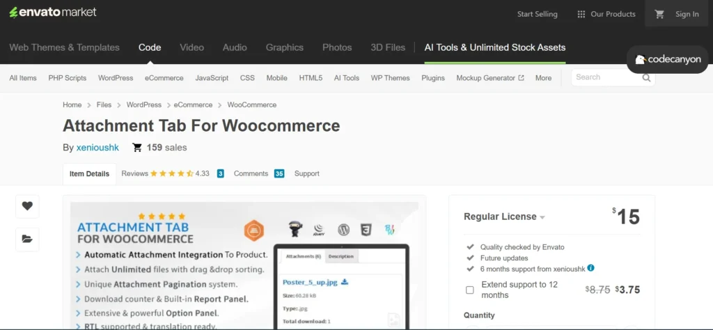Open the shopping cart icon

coord(659,14)
